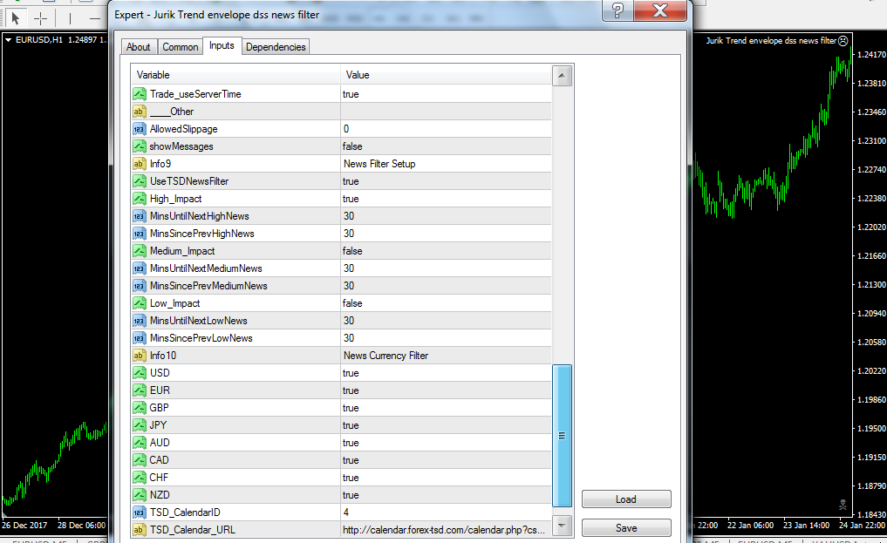Edit the NZD value true

coord(446,495)
